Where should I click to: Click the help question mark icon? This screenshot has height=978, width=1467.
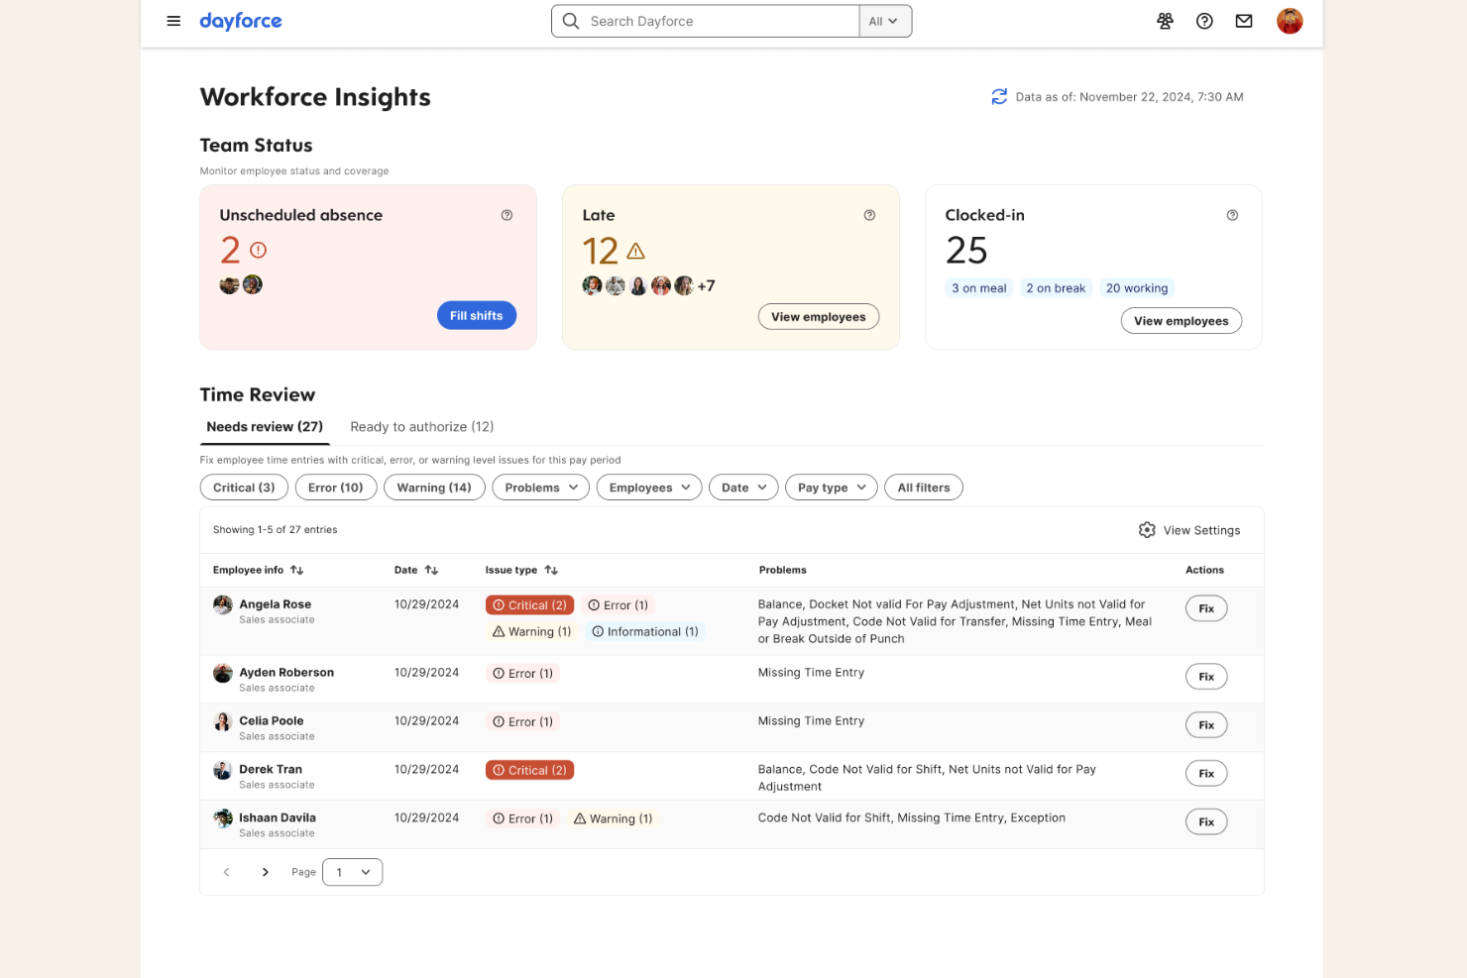pyautogui.click(x=1204, y=21)
